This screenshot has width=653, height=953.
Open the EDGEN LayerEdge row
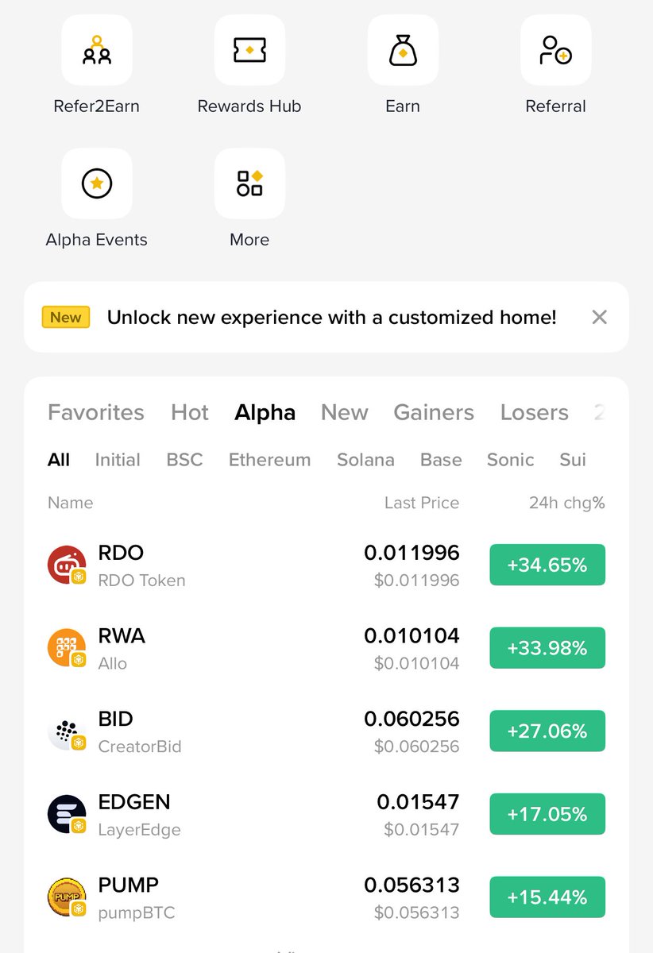(326, 814)
